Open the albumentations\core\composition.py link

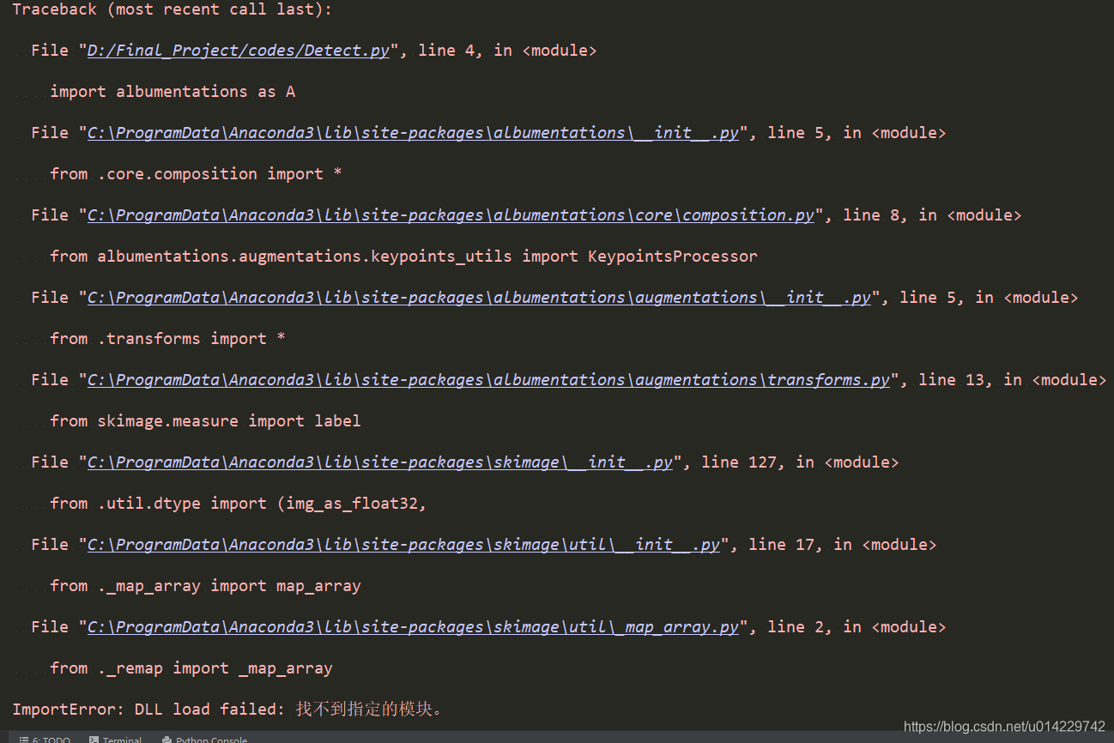point(451,215)
